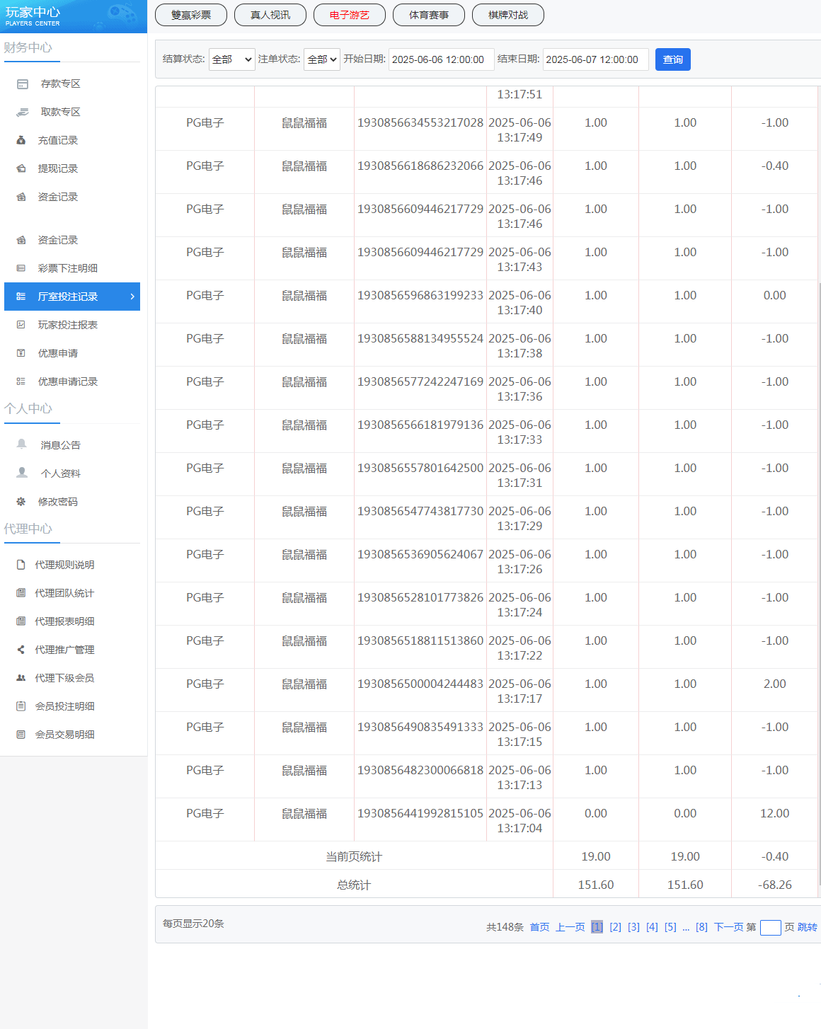Click the withdrawal zone (取款专区) icon
The width and height of the screenshot is (821, 1029).
(23, 113)
